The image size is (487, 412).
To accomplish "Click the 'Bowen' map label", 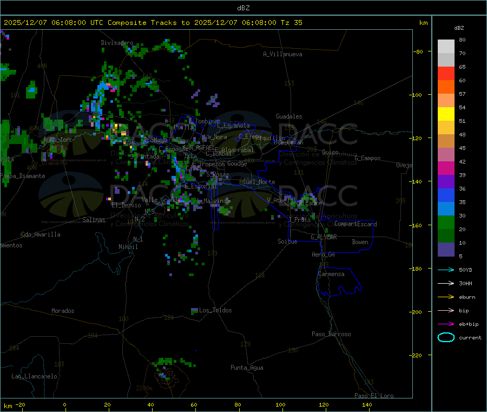I will coord(360,241).
